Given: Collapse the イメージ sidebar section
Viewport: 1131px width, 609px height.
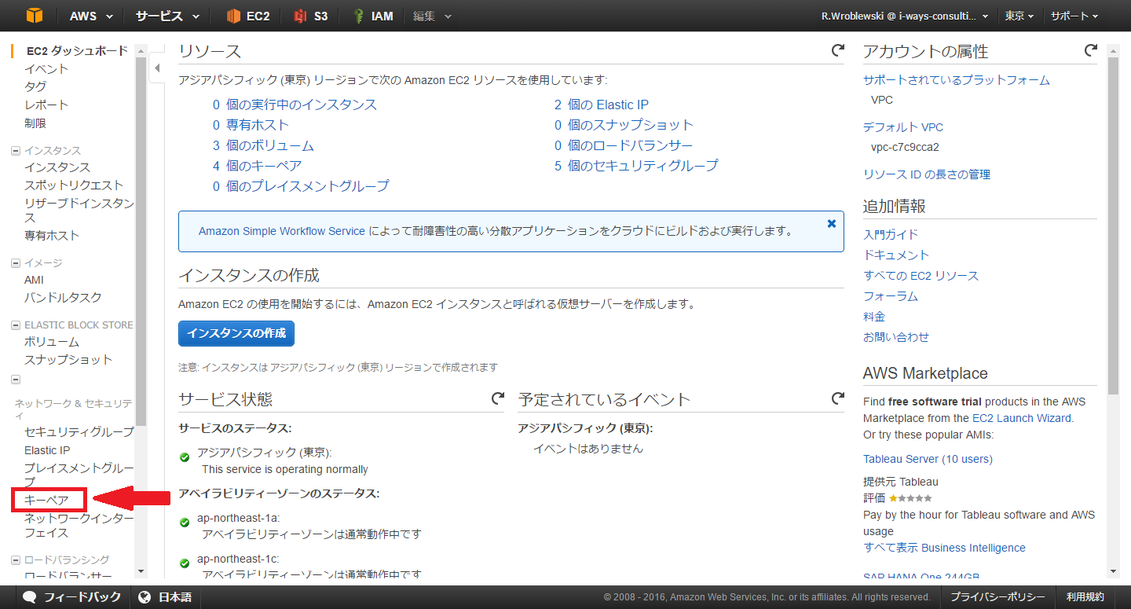Looking at the screenshot, I should pyautogui.click(x=16, y=263).
